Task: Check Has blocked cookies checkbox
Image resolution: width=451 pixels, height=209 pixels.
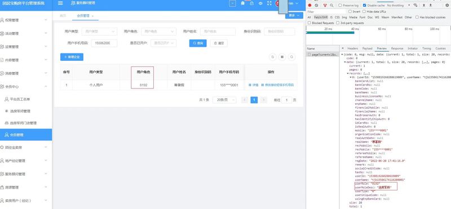Action: (x=417, y=17)
